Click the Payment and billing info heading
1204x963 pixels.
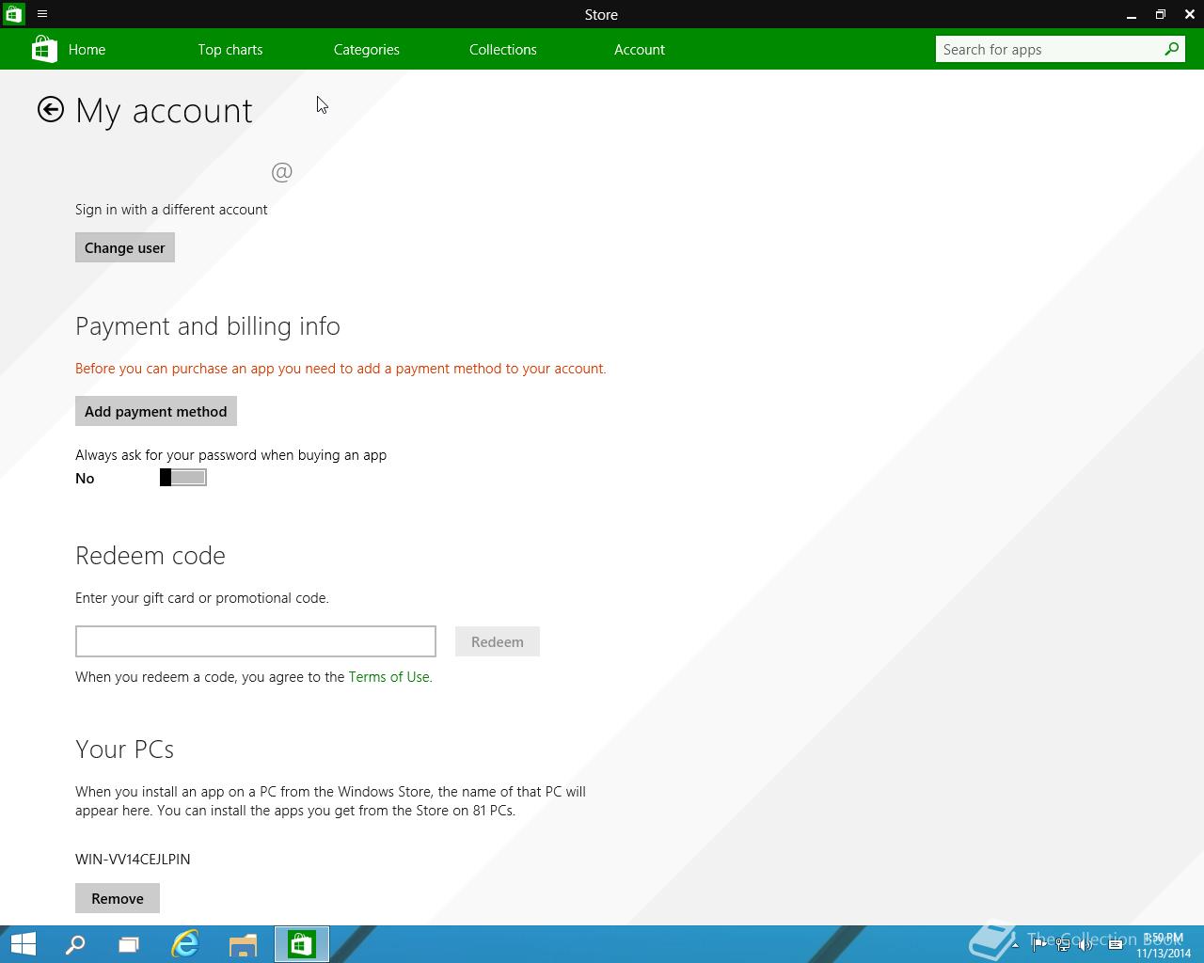pos(208,326)
